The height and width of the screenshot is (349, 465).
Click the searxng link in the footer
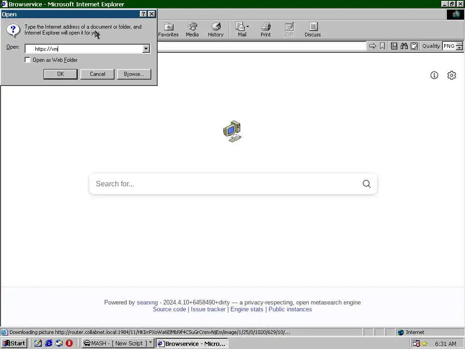pos(148,302)
